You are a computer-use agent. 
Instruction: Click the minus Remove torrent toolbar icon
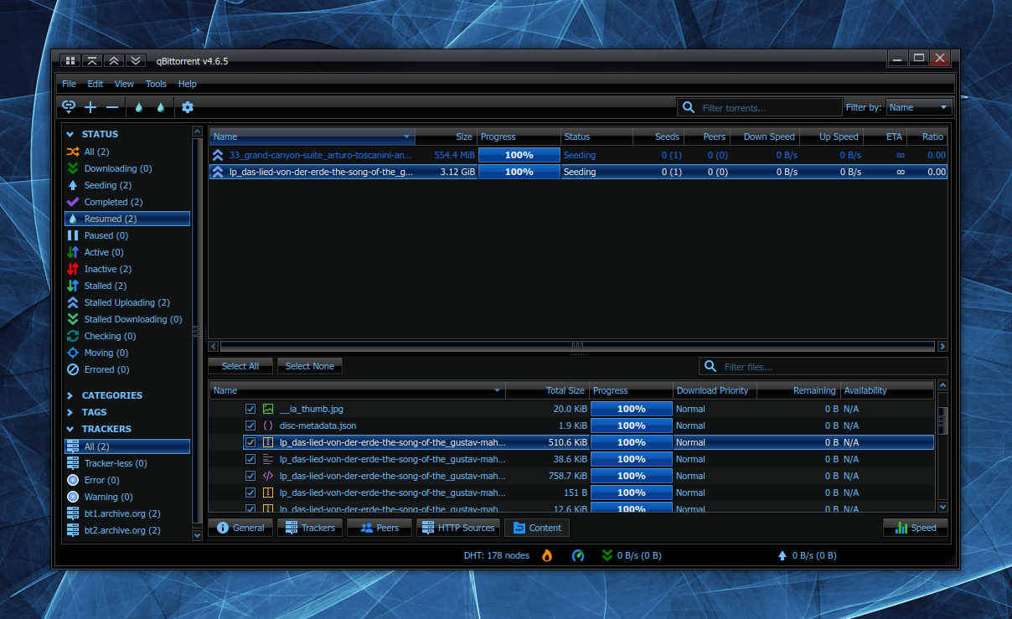(112, 106)
